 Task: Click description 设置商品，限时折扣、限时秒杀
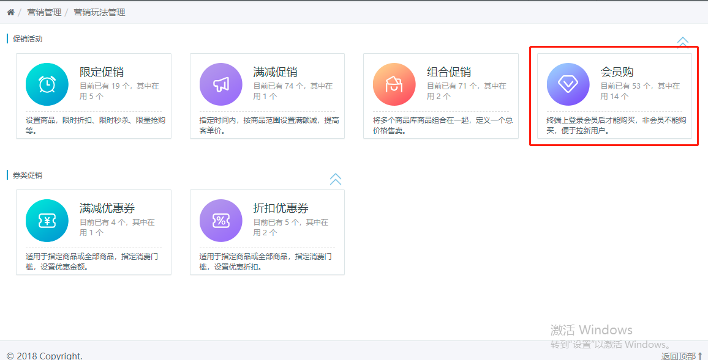(96, 125)
